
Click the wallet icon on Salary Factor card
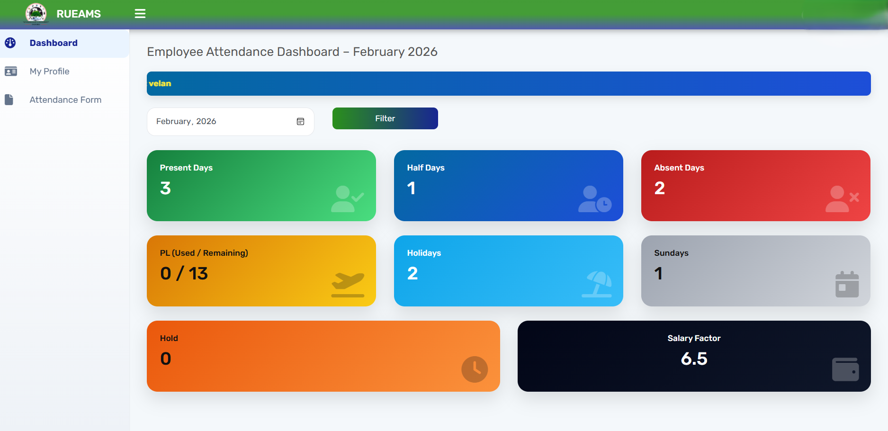[x=846, y=369]
